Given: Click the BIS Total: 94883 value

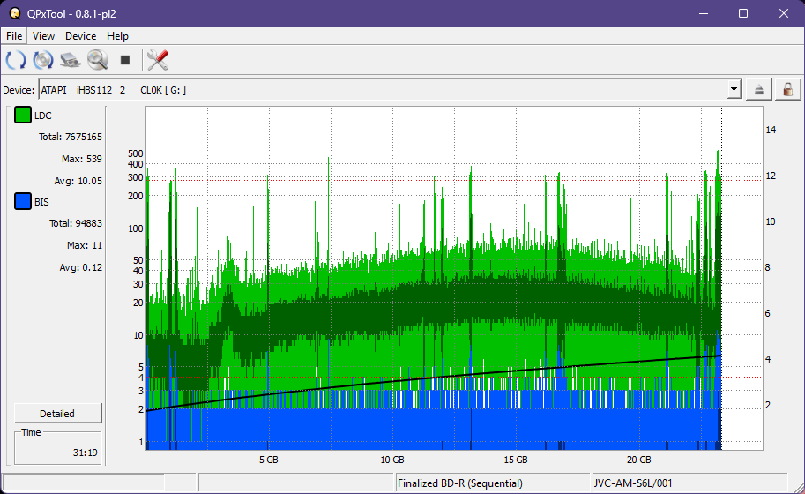Looking at the screenshot, I should click(x=76, y=223).
